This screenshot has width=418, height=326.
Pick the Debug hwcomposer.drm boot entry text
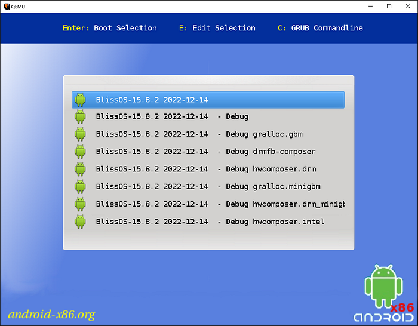click(x=206, y=169)
